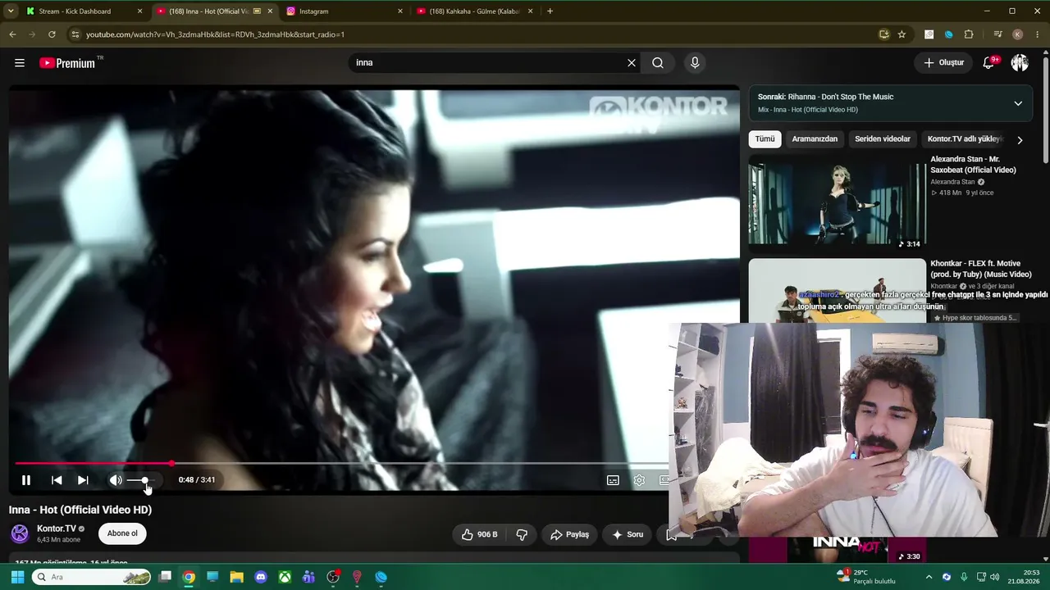Open the video player settings gear
Screen dimensions: 1050x590
click(639, 480)
